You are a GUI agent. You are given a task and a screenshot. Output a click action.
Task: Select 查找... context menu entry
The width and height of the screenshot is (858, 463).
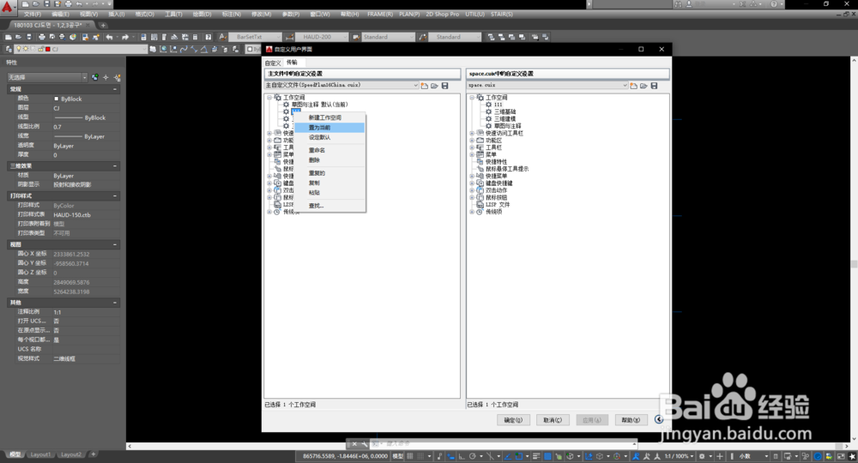(x=329, y=206)
